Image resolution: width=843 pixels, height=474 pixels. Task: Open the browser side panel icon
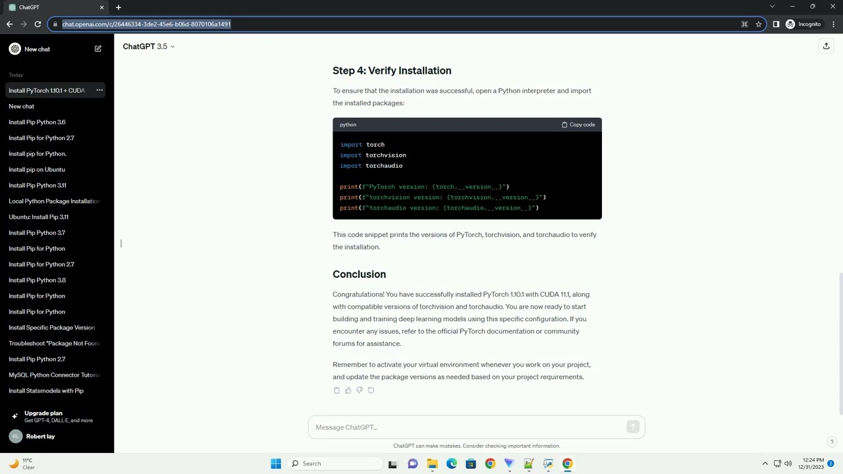(x=776, y=24)
